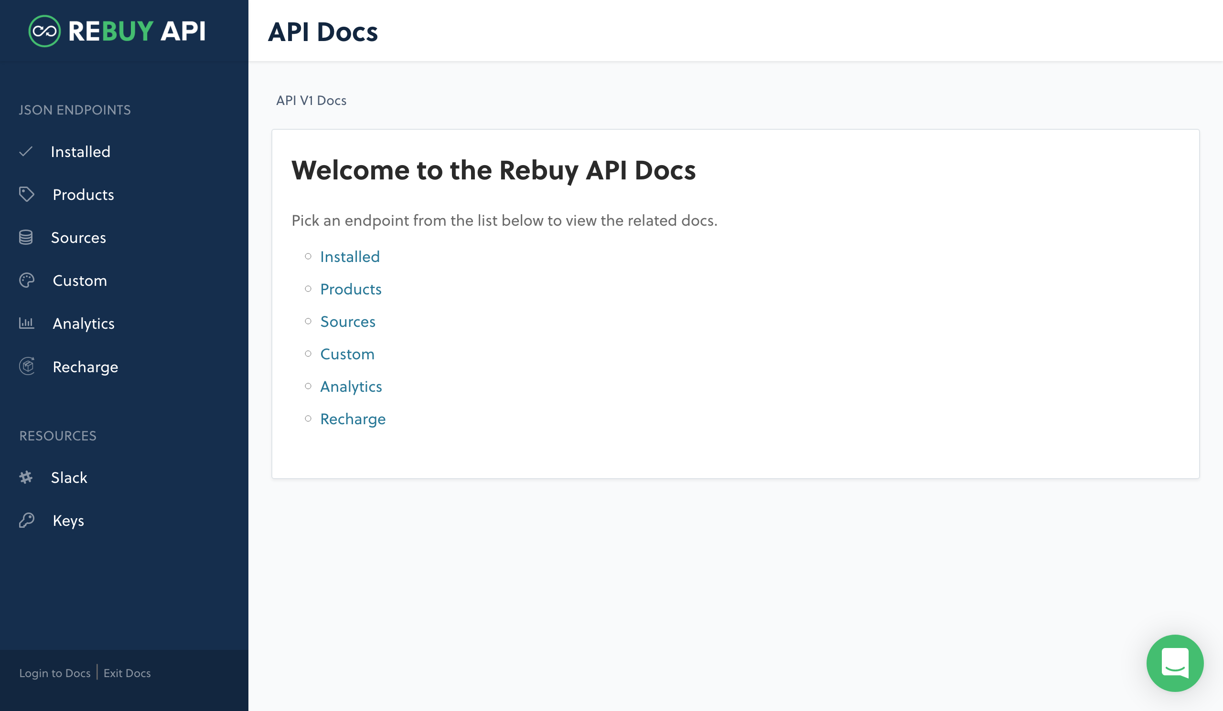Click the API Docs page title

click(x=323, y=32)
